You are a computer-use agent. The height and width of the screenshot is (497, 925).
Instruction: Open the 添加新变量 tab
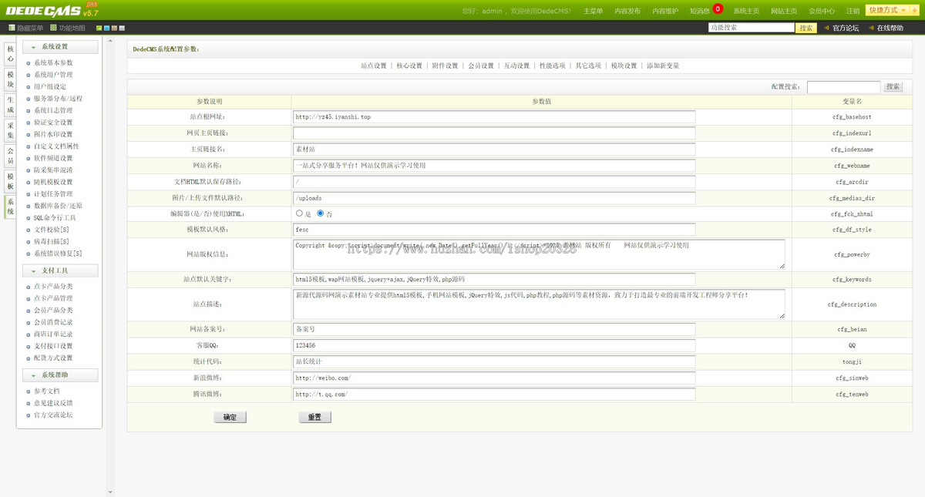pos(663,65)
